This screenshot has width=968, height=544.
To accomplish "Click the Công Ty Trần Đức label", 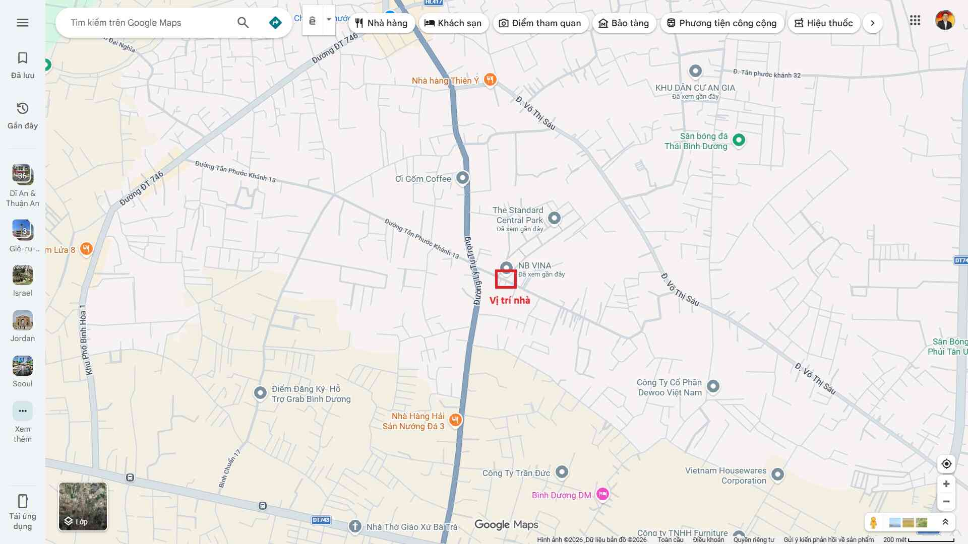I will [x=516, y=473].
